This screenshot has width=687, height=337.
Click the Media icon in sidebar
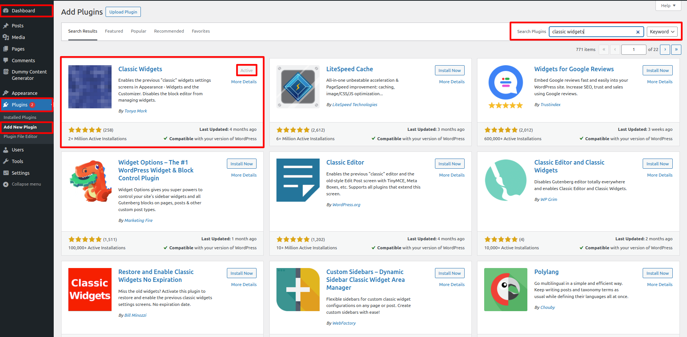tap(6, 37)
